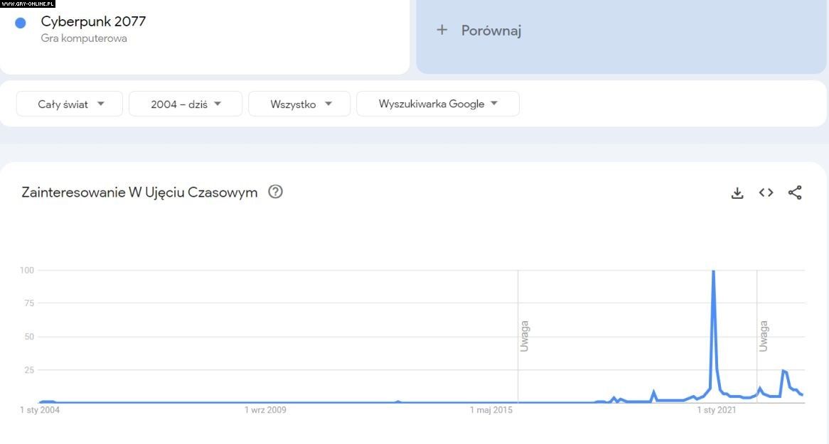The width and height of the screenshot is (829, 444).
Task: Click the gry-online.pl watermark link
Action: [x=28, y=4]
